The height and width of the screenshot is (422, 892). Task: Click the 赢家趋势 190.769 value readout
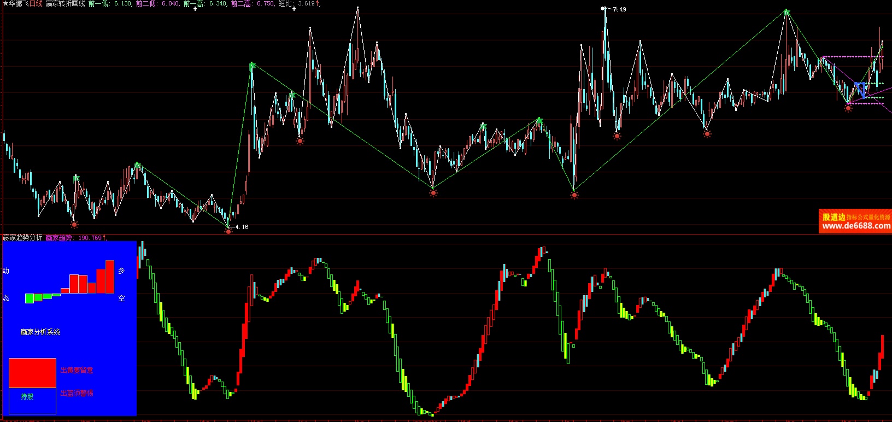tap(76, 238)
